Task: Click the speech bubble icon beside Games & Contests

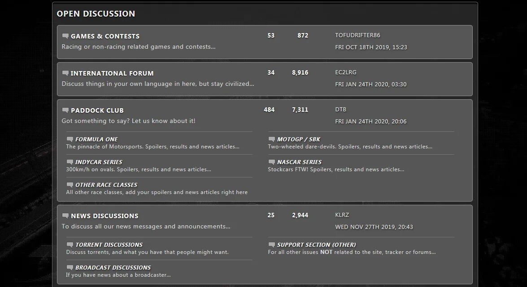Action: coord(65,36)
